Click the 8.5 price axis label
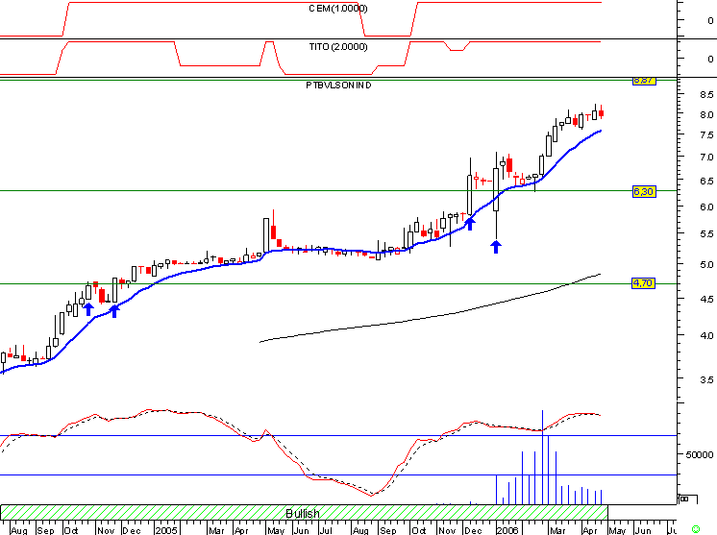The height and width of the screenshot is (535, 717). point(706,94)
